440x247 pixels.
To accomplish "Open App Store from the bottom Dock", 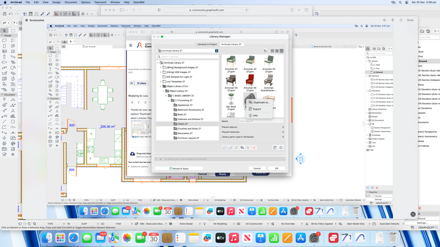I will [300, 238].
